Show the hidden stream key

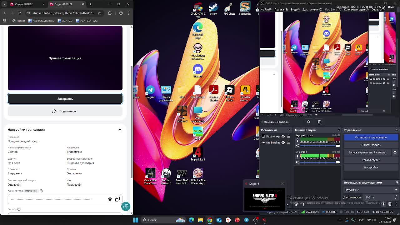point(110,199)
